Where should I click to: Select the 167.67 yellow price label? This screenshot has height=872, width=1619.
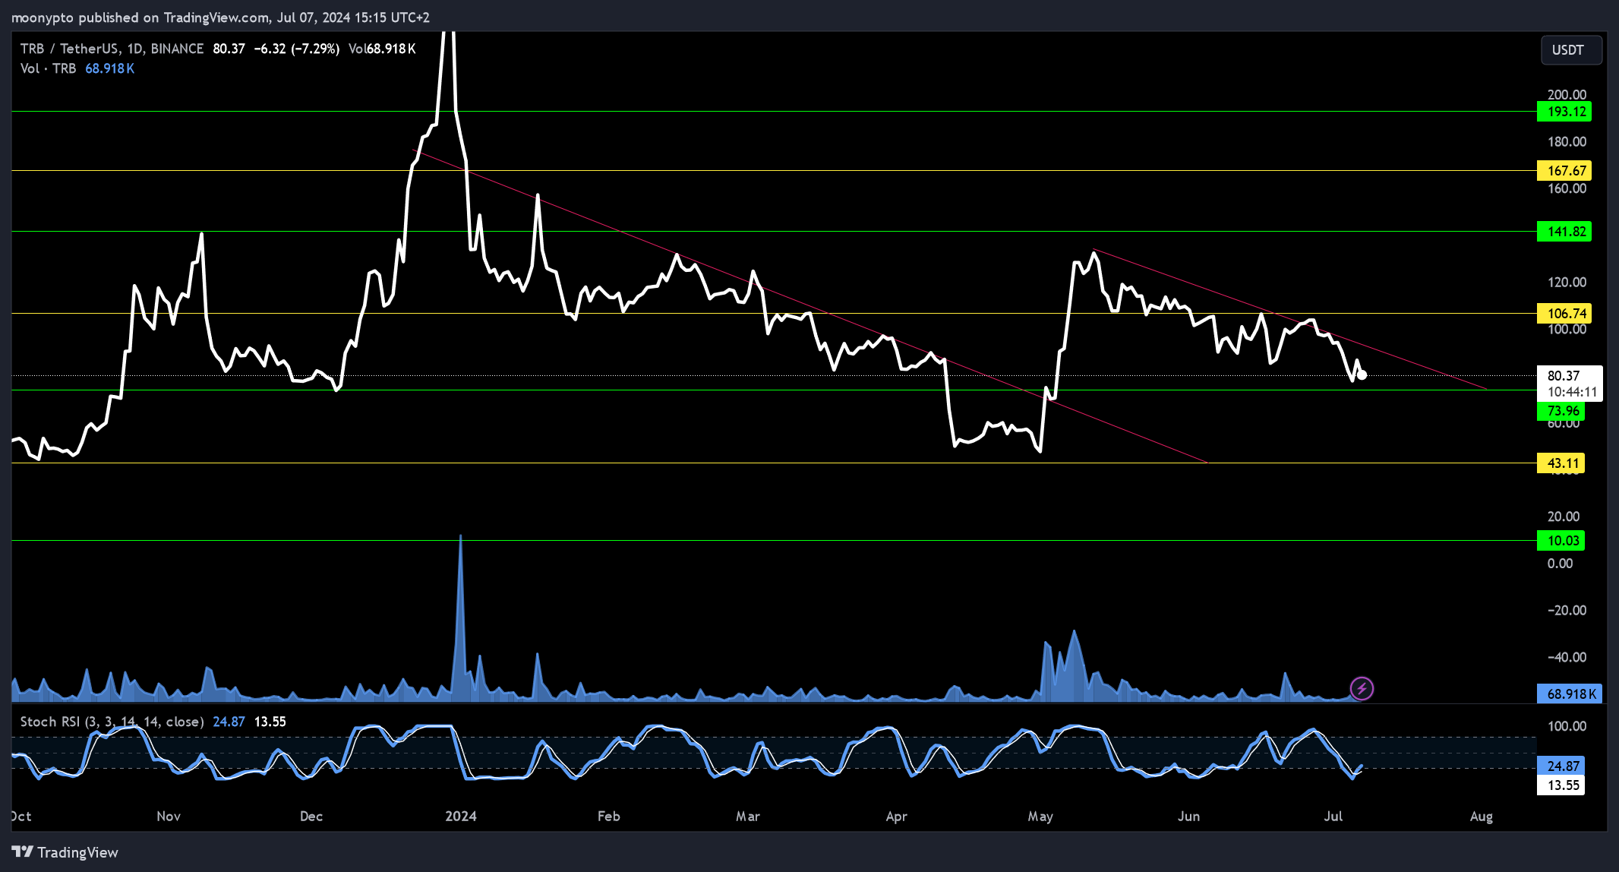[x=1564, y=171]
